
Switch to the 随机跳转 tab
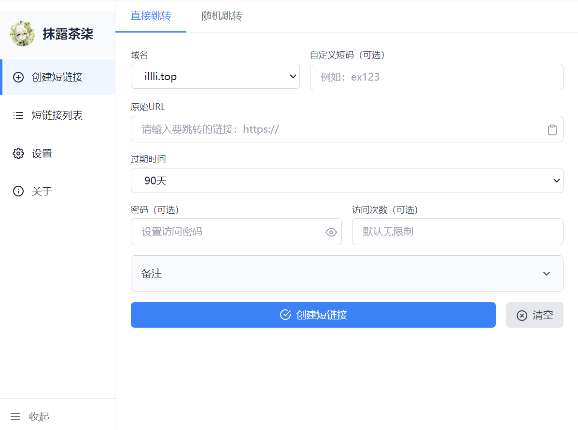pyautogui.click(x=222, y=16)
